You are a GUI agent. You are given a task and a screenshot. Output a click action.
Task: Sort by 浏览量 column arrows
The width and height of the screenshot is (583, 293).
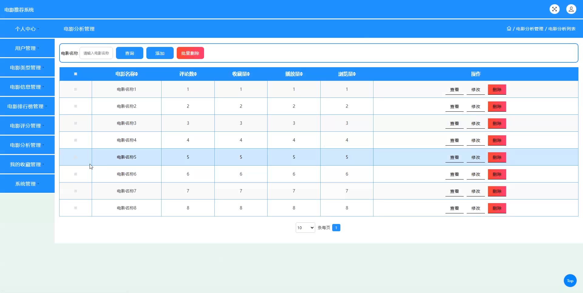tap(354, 74)
